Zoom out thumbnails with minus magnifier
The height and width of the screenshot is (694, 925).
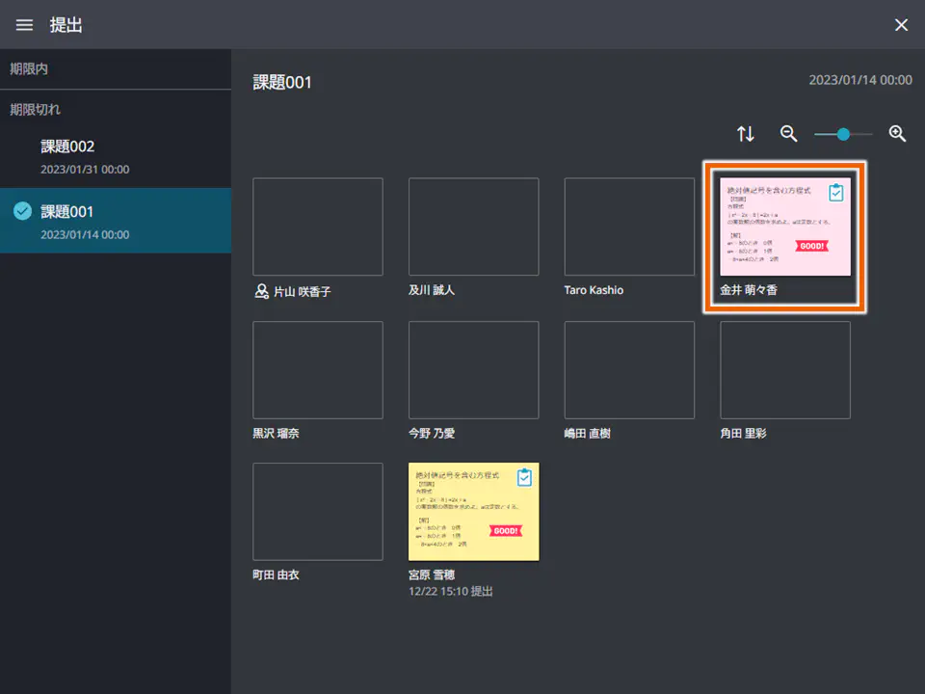coord(788,134)
